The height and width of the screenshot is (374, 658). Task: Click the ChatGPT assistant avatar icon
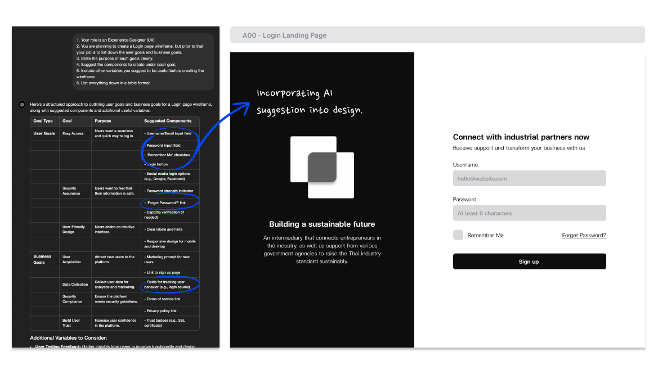point(21,105)
